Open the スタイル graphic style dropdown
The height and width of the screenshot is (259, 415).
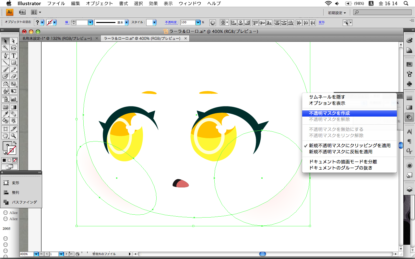click(154, 22)
